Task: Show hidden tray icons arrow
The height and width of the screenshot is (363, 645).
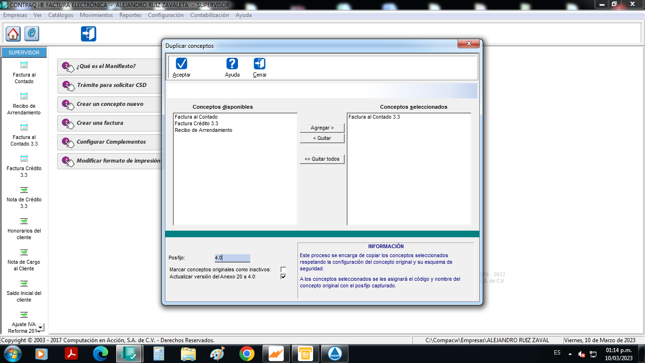Action: pos(570,354)
